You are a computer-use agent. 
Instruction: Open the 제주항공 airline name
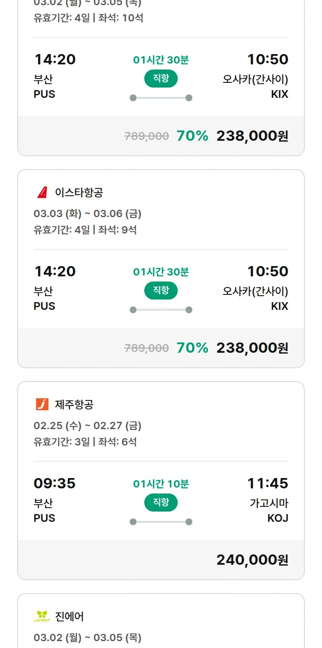pos(74,404)
